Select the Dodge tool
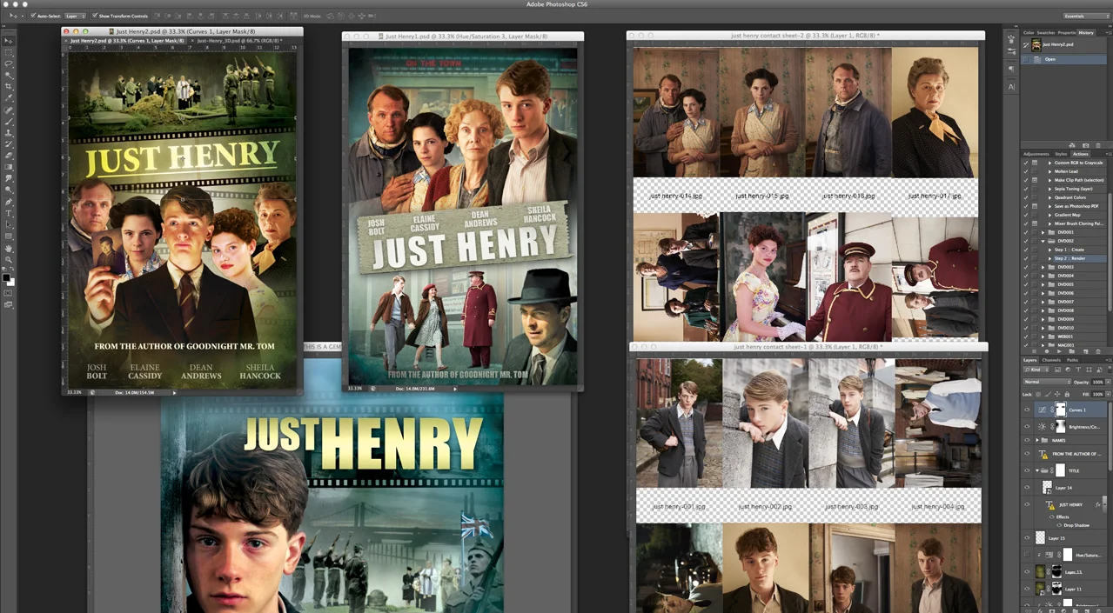 click(x=9, y=189)
